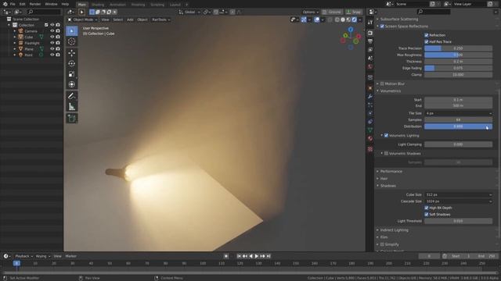Hide the Flashlight object in outliner
501x281 pixels.
click(52, 43)
